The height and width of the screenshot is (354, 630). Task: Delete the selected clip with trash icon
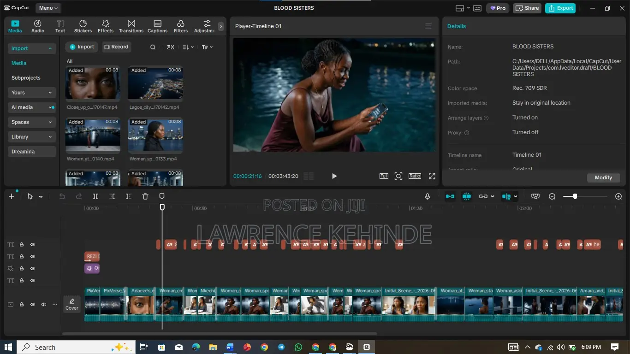(x=145, y=196)
